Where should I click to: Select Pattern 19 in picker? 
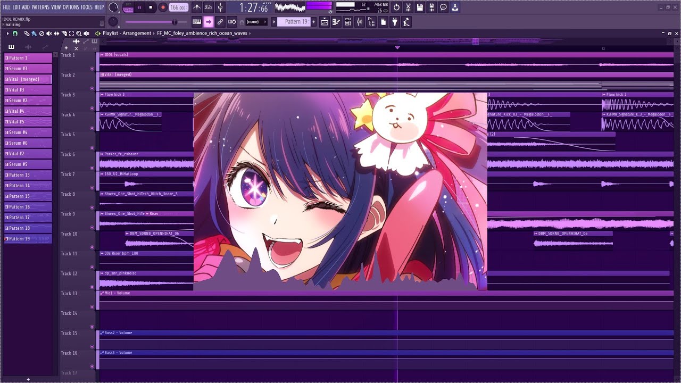pyautogui.click(x=28, y=239)
